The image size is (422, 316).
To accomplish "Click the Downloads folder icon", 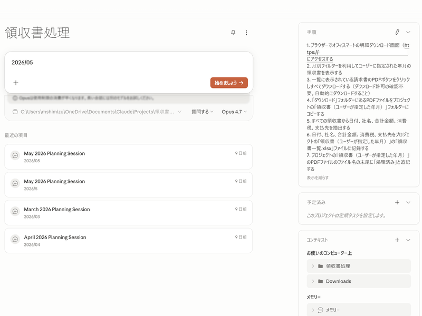I will click(x=321, y=281).
